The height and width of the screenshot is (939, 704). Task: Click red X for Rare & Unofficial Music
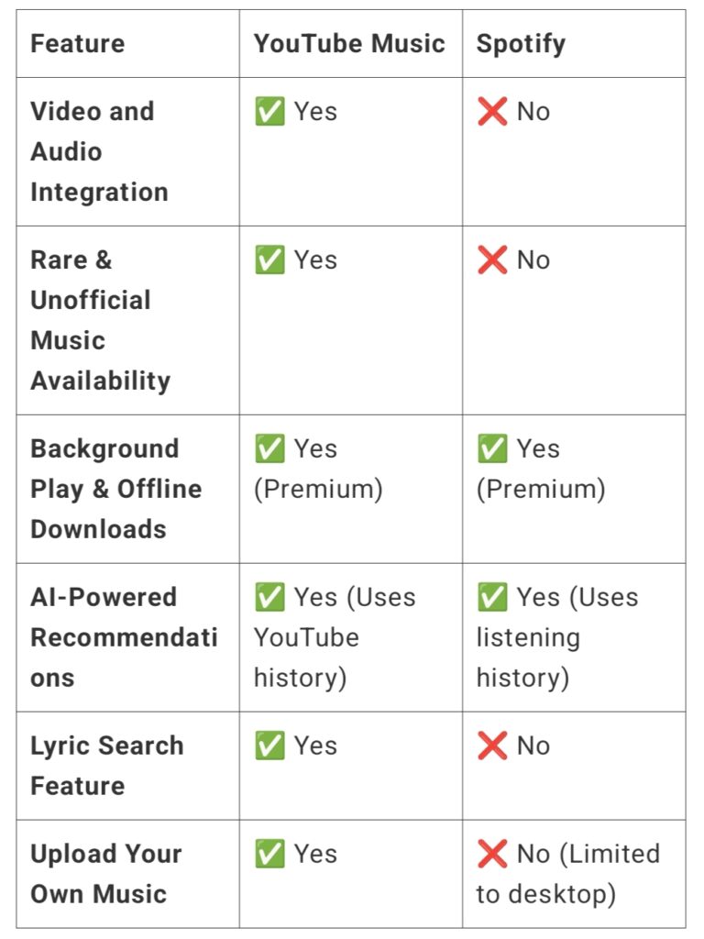tap(492, 260)
